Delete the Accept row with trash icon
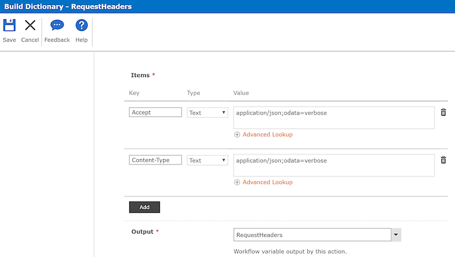 tap(444, 112)
